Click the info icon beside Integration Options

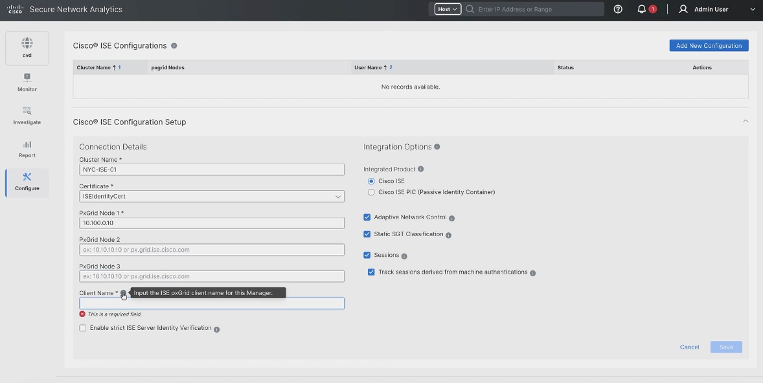pyautogui.click(x=437, y=147)
